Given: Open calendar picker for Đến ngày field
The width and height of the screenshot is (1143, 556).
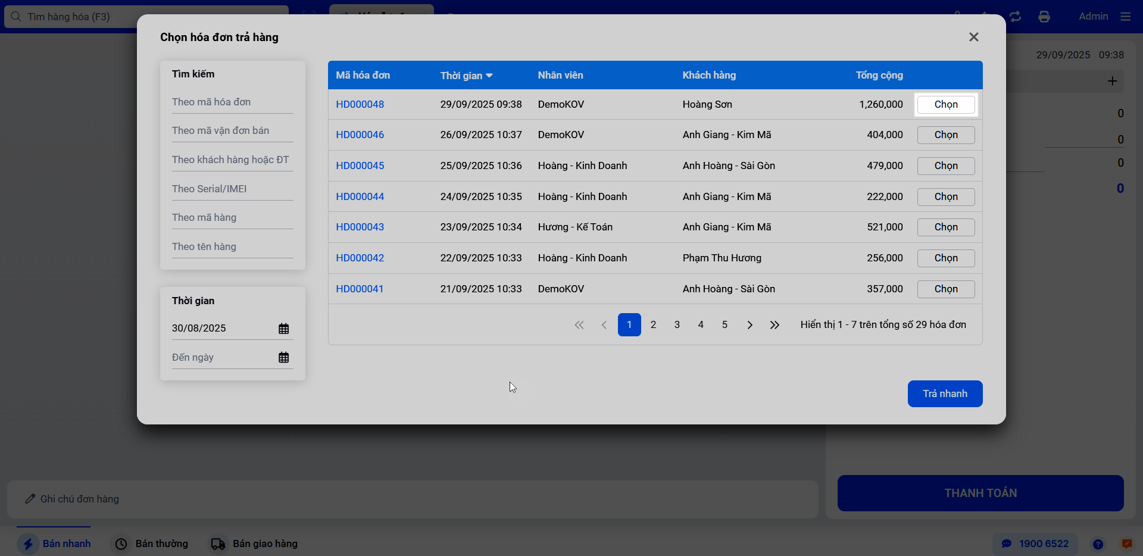Looking at the screenshot, I should [283, 357].
